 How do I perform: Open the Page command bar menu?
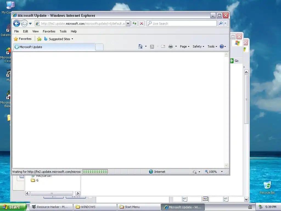click(x=185, y=46)
